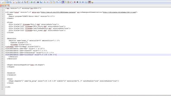
Task: Click the Close file toolbar icon
Action: pyautogui.click(x=14, y=2)
